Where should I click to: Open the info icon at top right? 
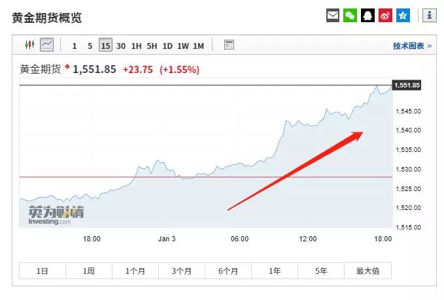pos(430,16)
